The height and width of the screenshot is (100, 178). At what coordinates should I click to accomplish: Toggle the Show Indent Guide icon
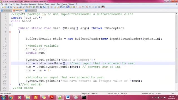click(x=68, y=7)
